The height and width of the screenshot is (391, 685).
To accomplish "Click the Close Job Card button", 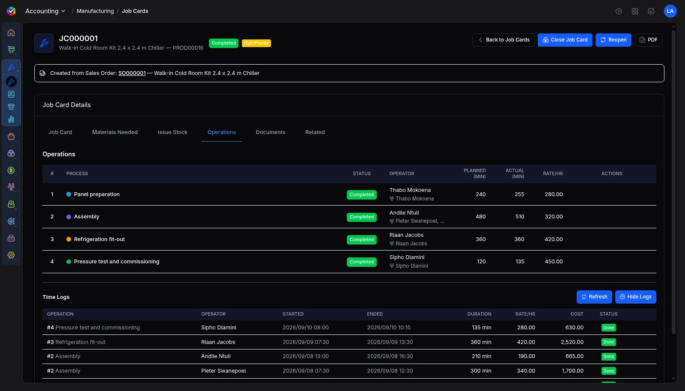I will point(565,40).
